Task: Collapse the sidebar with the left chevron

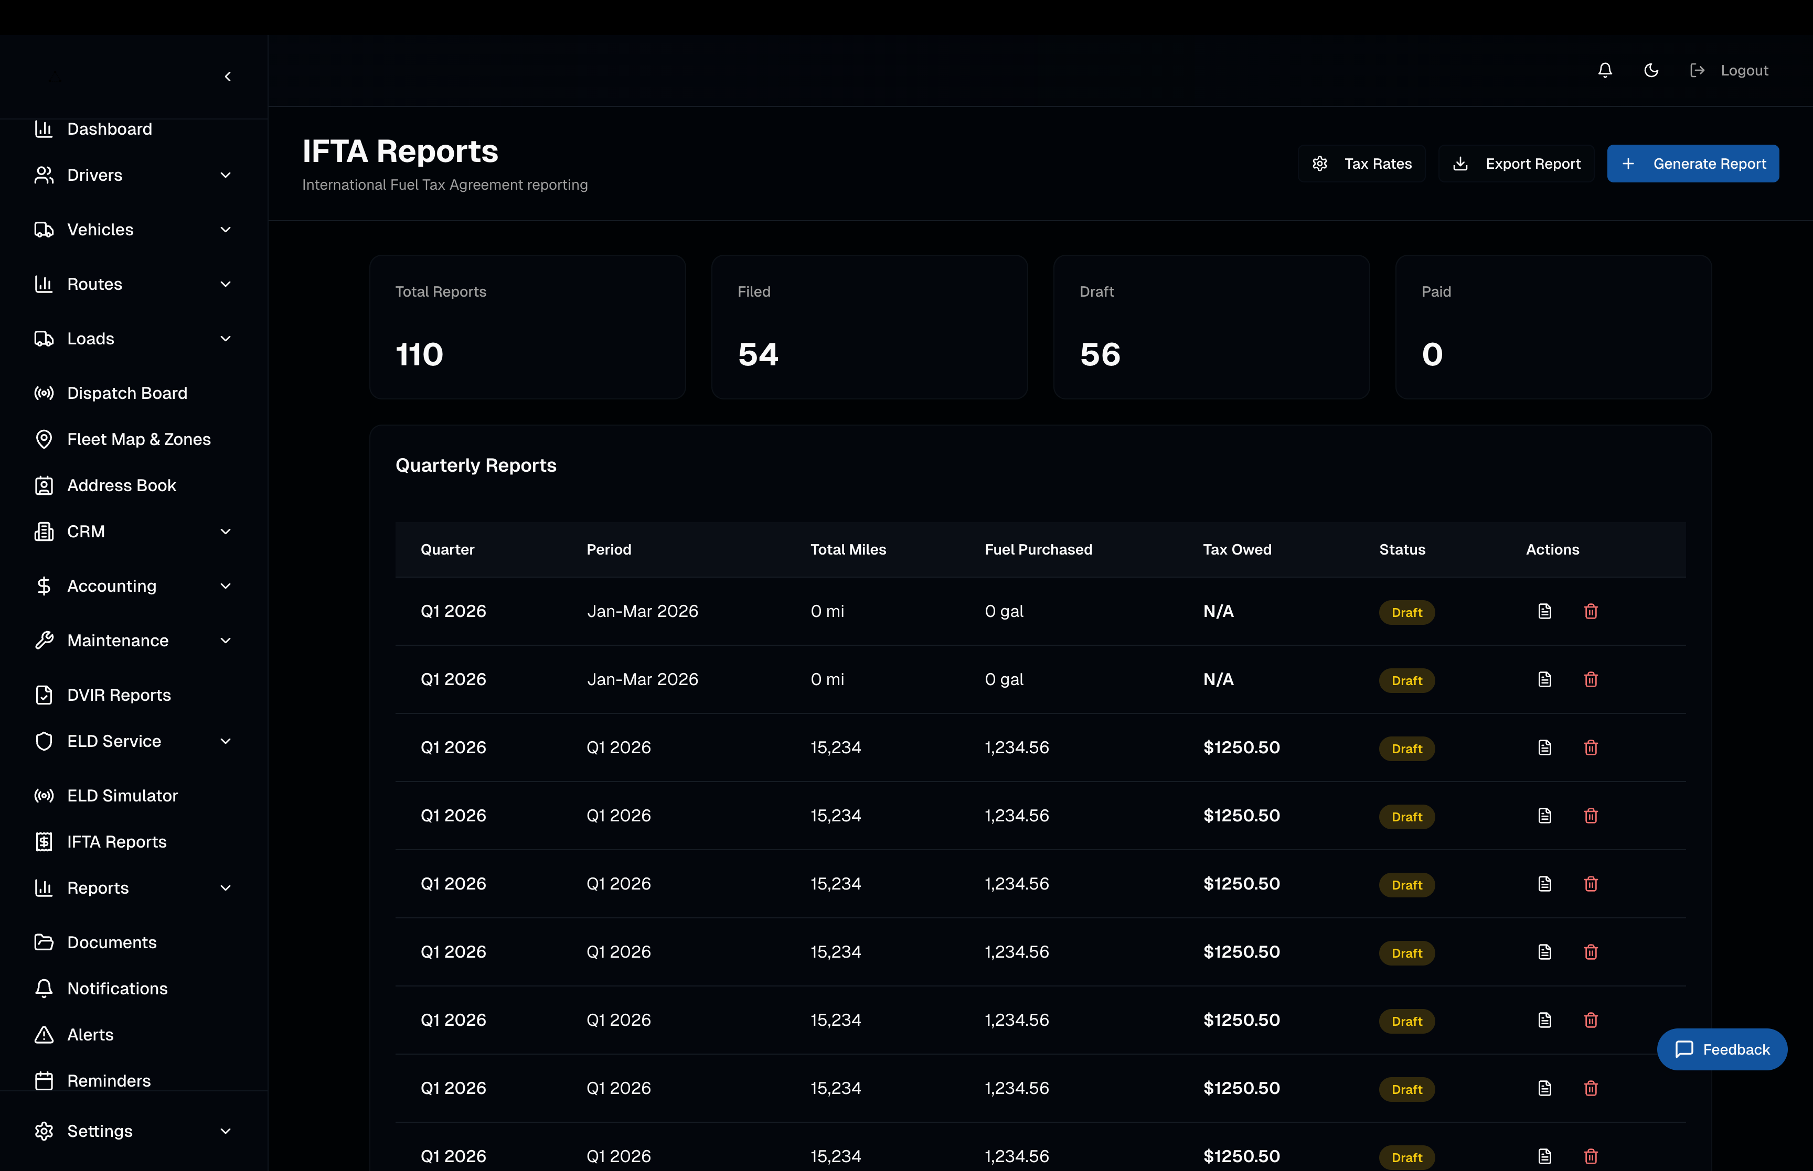Action: point(228,77)
